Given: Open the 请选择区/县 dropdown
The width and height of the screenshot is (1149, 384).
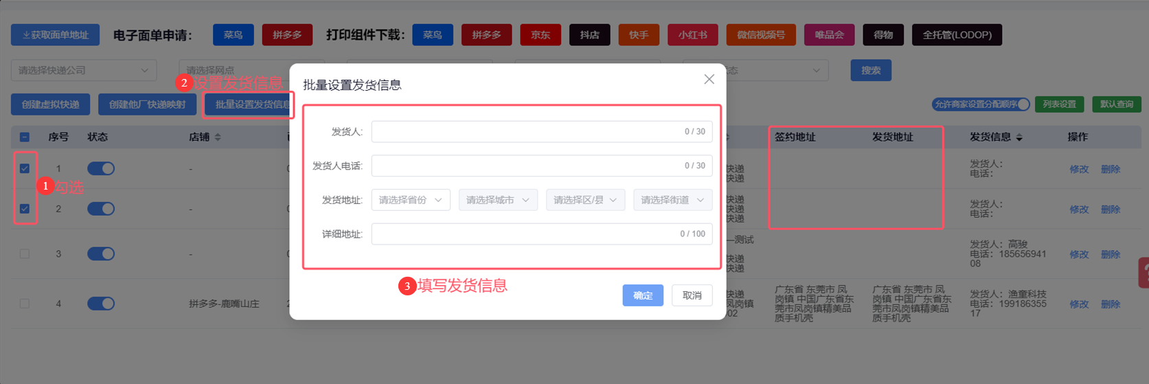Looking at the screenshot, I should [586, 200].
